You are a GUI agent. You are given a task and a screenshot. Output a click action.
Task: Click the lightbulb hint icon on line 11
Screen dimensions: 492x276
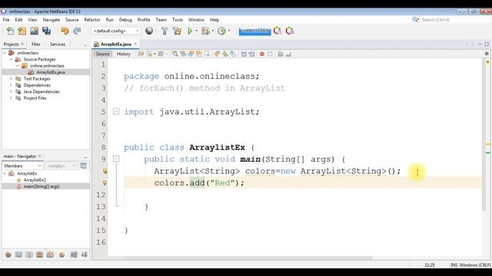tap(105, 182)
